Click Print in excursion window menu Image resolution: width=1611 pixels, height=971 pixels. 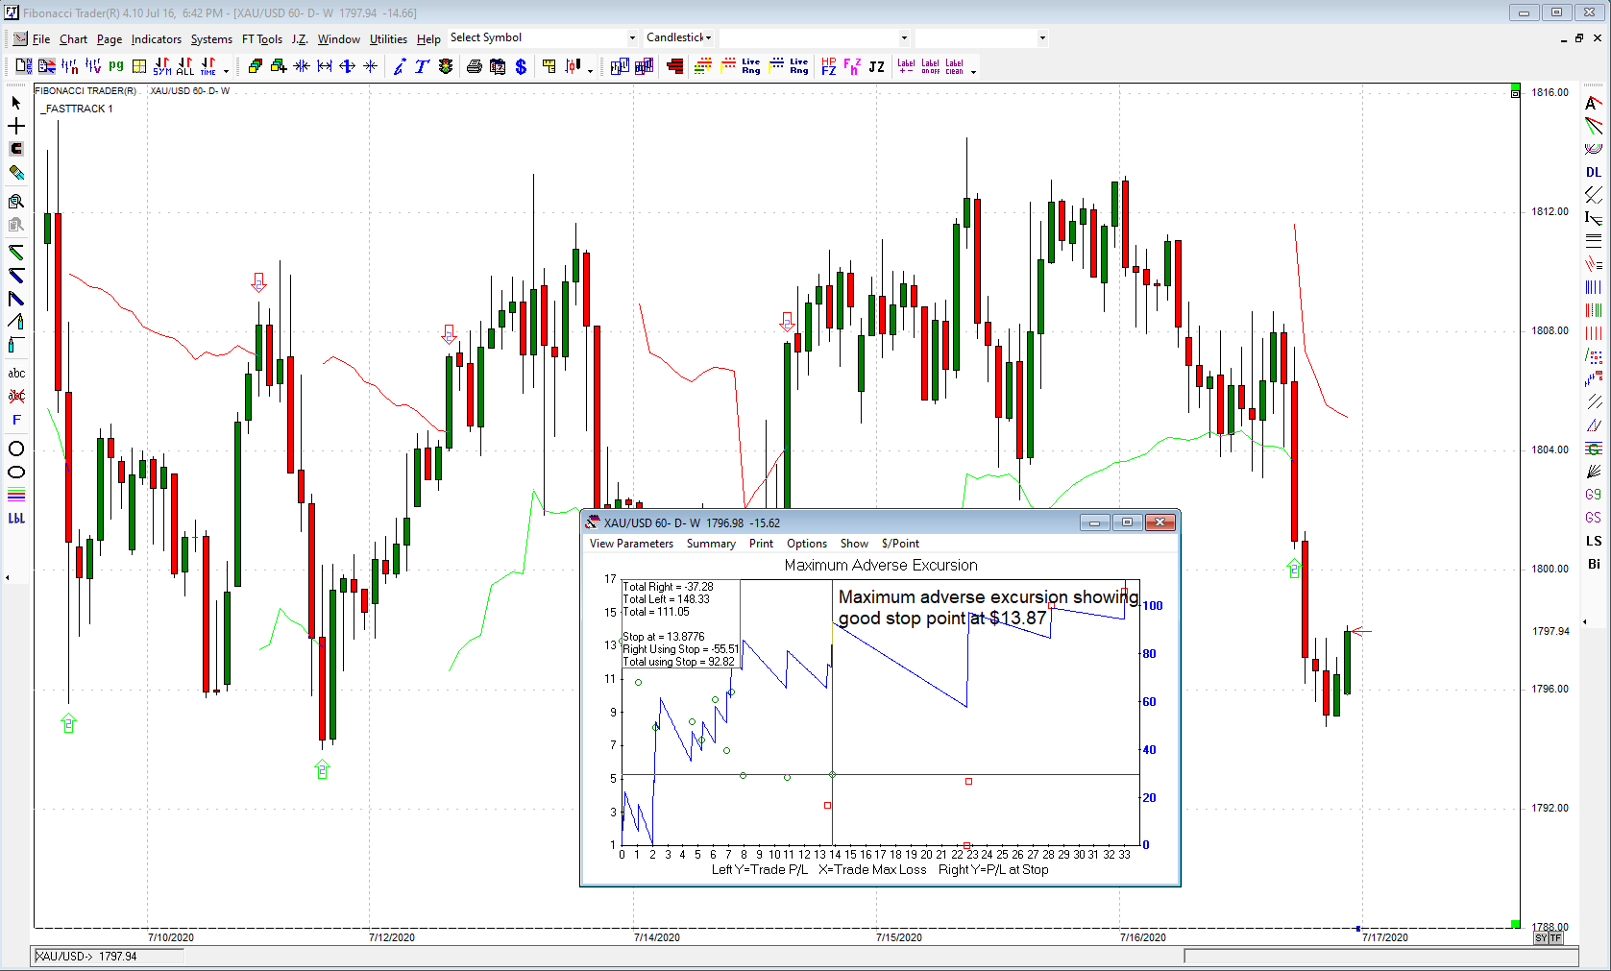pos(761,544)
